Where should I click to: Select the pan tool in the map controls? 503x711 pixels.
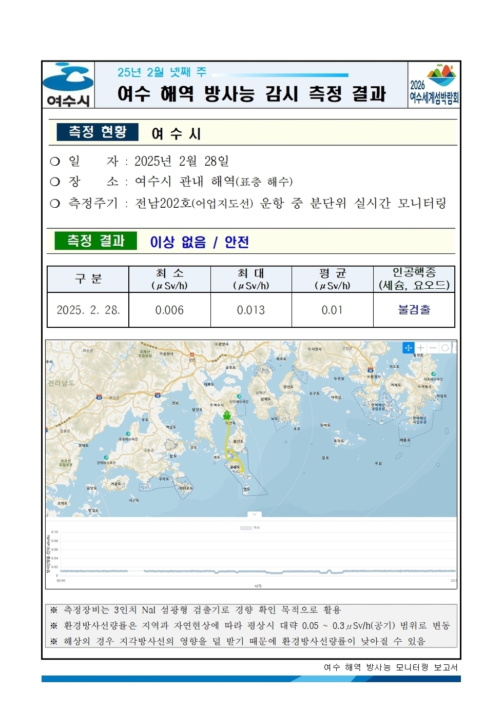point(409,348)
